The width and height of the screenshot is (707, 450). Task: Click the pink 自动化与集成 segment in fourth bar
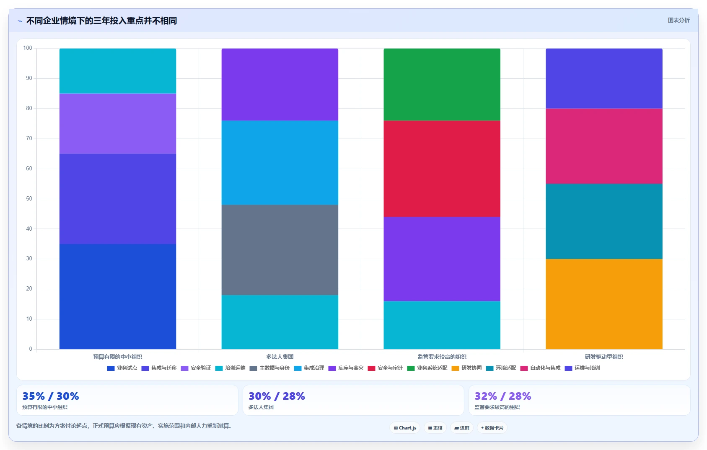click(604, 146)
